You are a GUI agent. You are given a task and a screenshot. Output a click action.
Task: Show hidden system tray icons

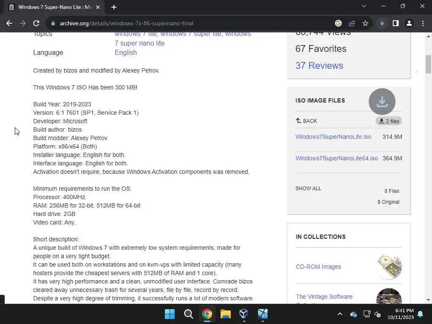(x=340, y=314)
